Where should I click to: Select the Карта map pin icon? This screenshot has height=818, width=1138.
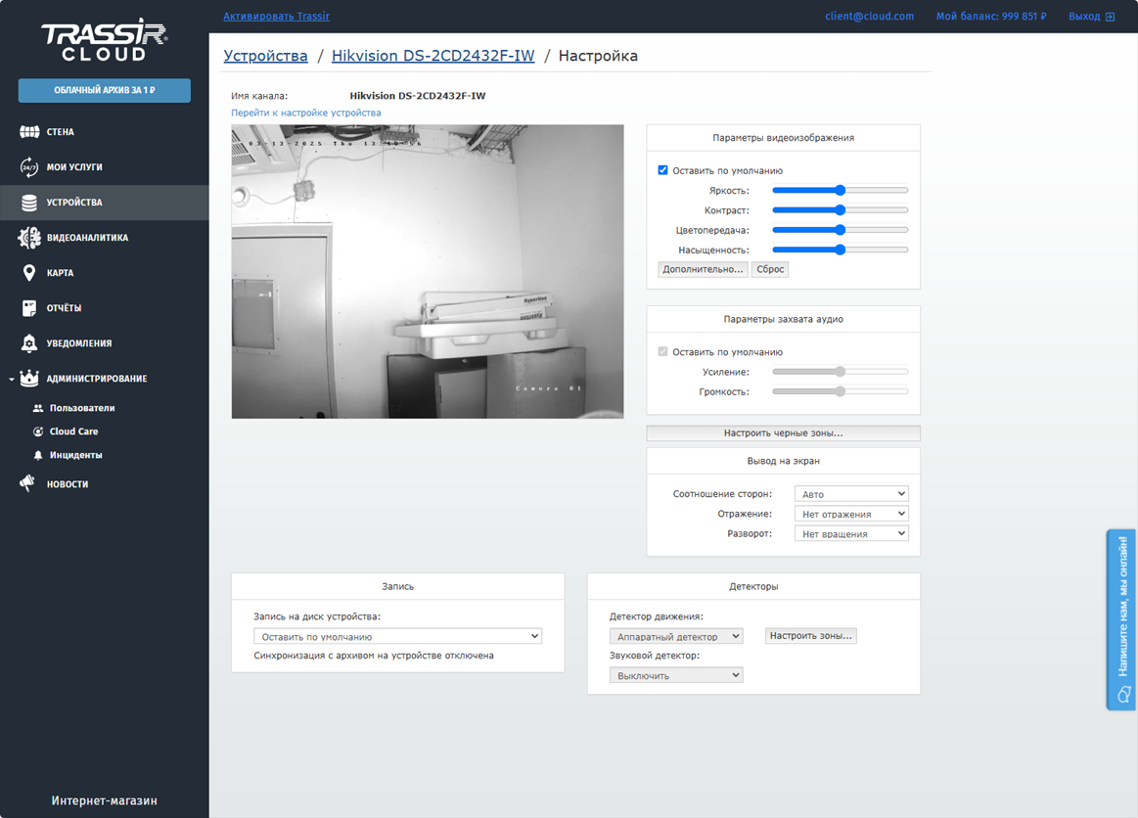coord(29,273)
